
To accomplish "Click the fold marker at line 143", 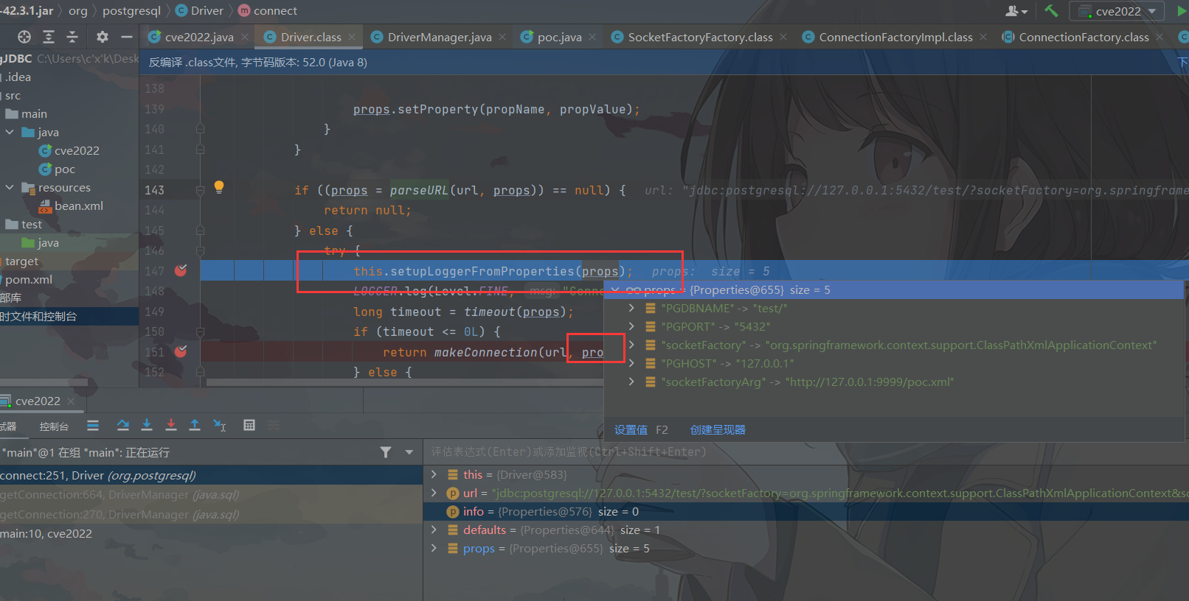I will pos(200,190).
